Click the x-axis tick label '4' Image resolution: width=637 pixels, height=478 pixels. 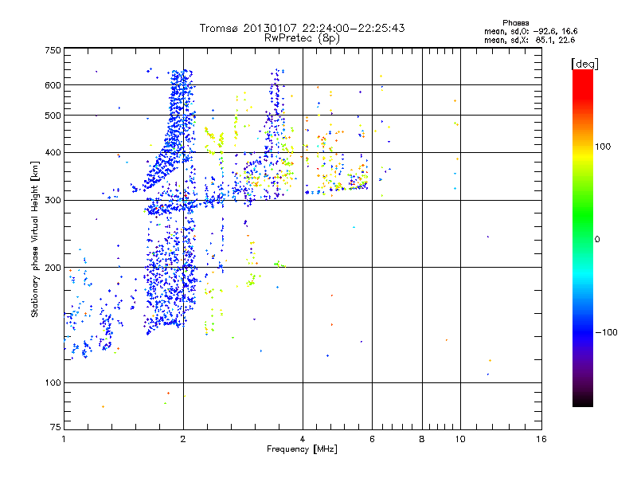click(303, 439)
